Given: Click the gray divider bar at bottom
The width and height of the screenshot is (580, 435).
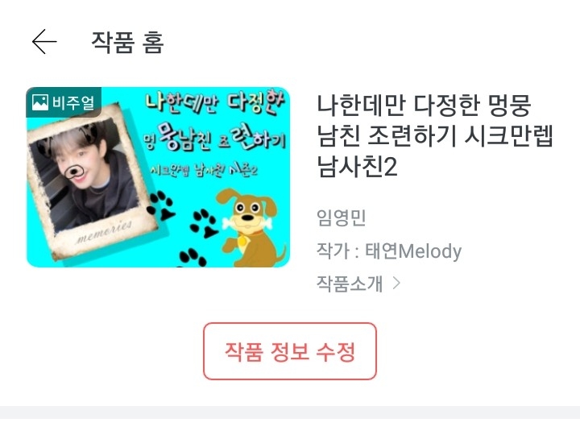Looking at the screenshot, I should coord(290,412).
